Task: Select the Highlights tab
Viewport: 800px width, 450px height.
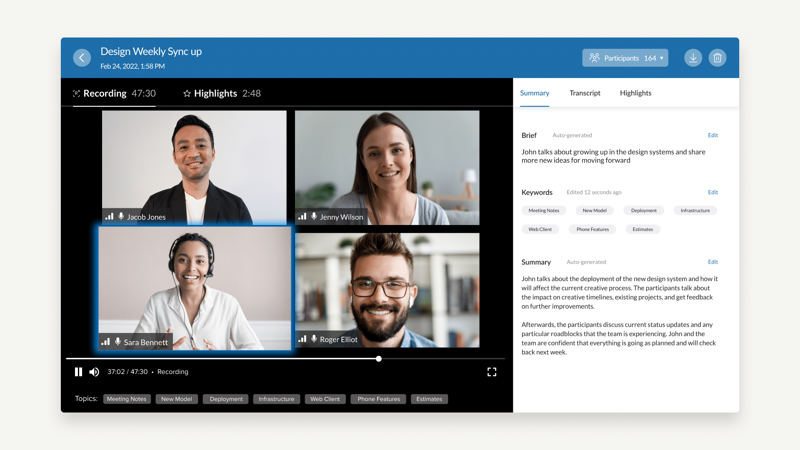Action: (635, 93)
